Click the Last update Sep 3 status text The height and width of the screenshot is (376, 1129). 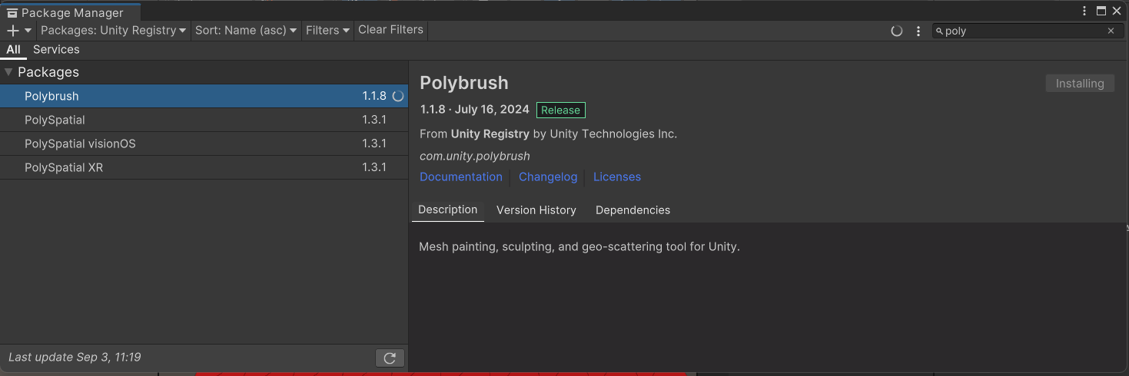[75, 358]
